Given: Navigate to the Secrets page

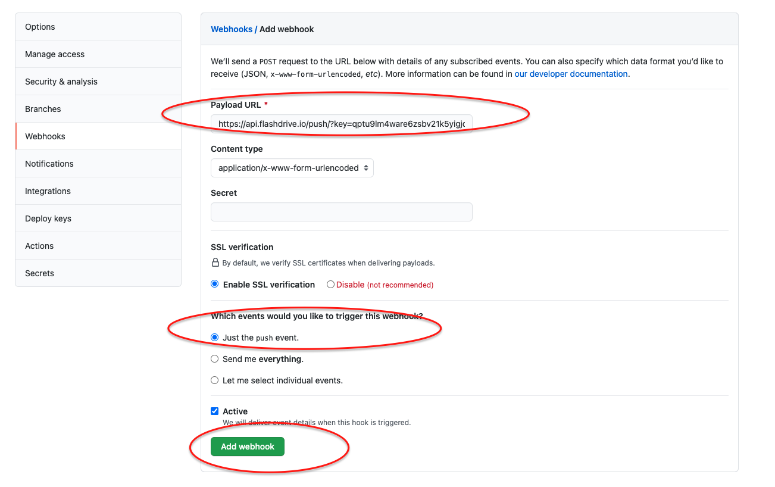Looking at the screenshot, I should [x=39, y=273].
